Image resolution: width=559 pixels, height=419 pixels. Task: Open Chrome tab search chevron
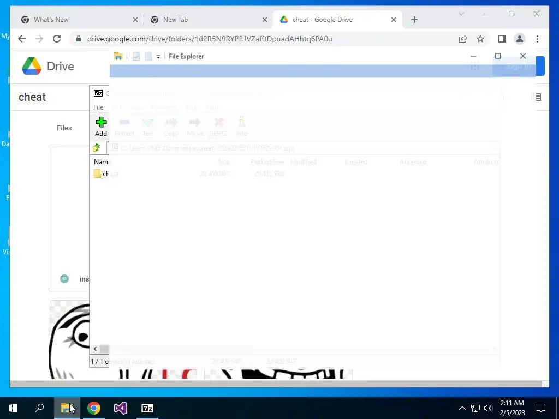point(461,14)
